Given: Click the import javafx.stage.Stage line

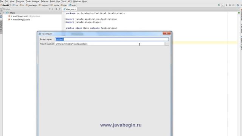Looking at the screenshot, I should pos(83,22).
